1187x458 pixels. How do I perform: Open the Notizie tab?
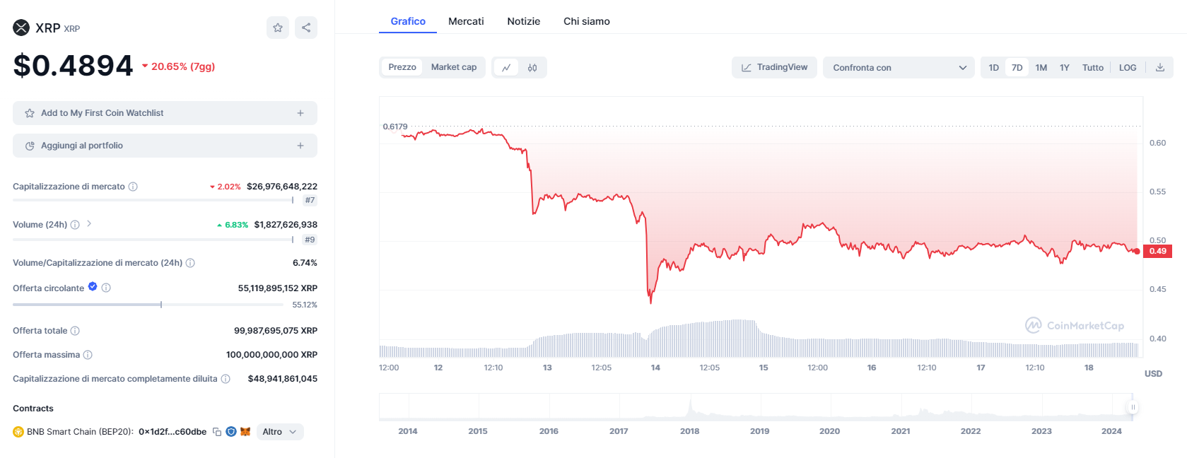click(x=523, y=21)
